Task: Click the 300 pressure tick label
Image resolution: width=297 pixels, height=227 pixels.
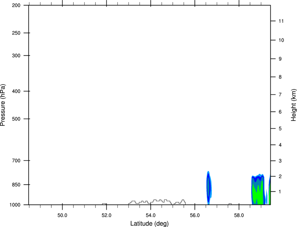Action: click(x=16, y=56)
